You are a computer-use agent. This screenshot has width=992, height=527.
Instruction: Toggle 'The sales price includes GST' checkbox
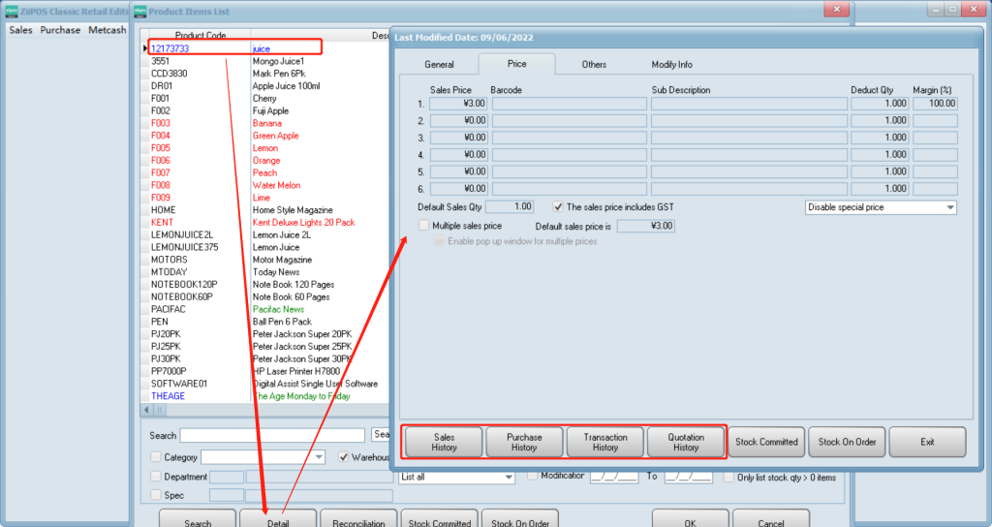click(x=558, y=206)
